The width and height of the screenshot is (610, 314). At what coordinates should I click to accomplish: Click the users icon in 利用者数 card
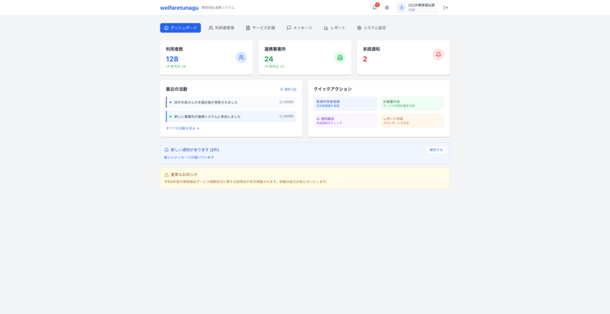tap(241, 57)
